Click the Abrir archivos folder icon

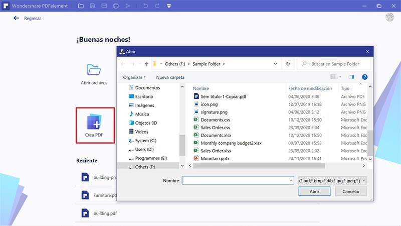[x=94, y=69]
